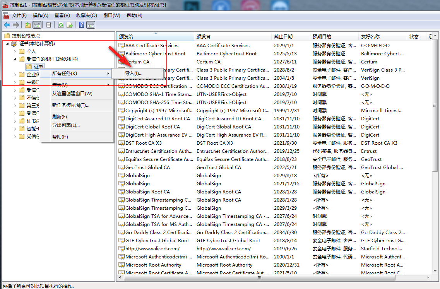The image size is (440, 289).
Task: Click the Paste clipboard toolbar icon
Action: pyautogui.click(x=48, y=25)
